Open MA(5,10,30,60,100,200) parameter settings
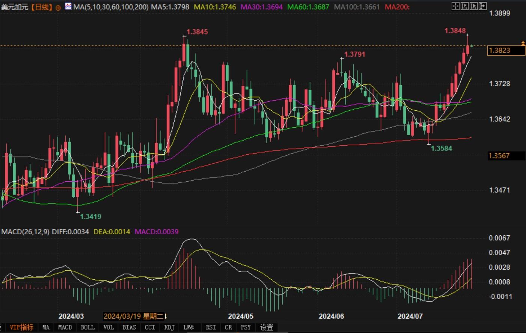Viewport: 526px width, 333px height. tap(111, 7)
